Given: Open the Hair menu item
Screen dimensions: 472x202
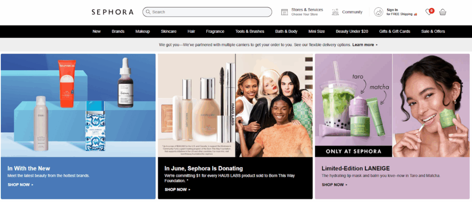Looking at the screenshot, I should click(191, 31).
